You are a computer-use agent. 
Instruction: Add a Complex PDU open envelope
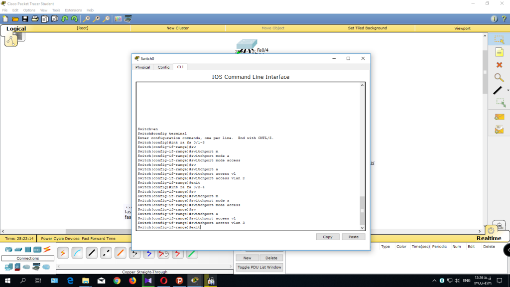click(x=499, y=130)
